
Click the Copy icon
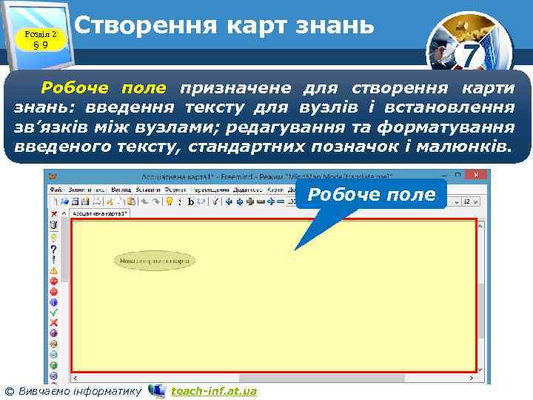(121, 201)
